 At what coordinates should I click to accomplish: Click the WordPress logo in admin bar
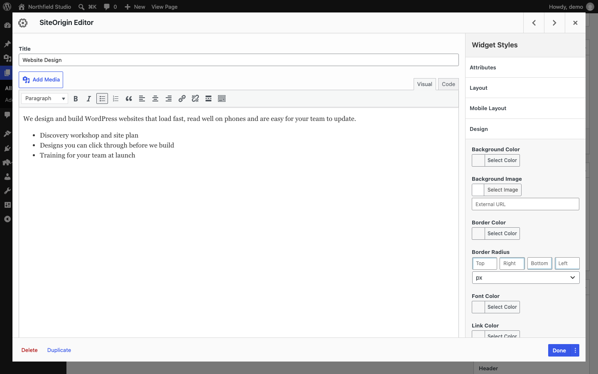click(x=7, y=7)
